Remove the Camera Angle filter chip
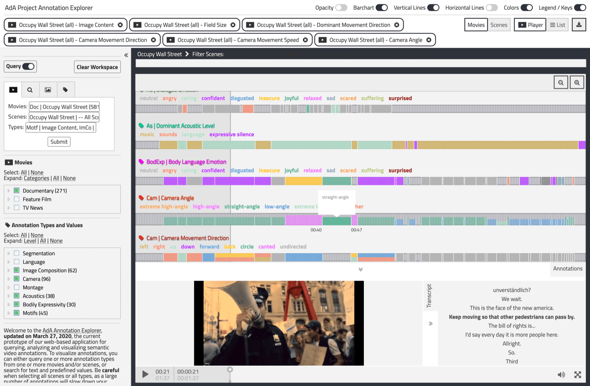Image resolution: width=590 pixels, height=386 pixels. 430,39
